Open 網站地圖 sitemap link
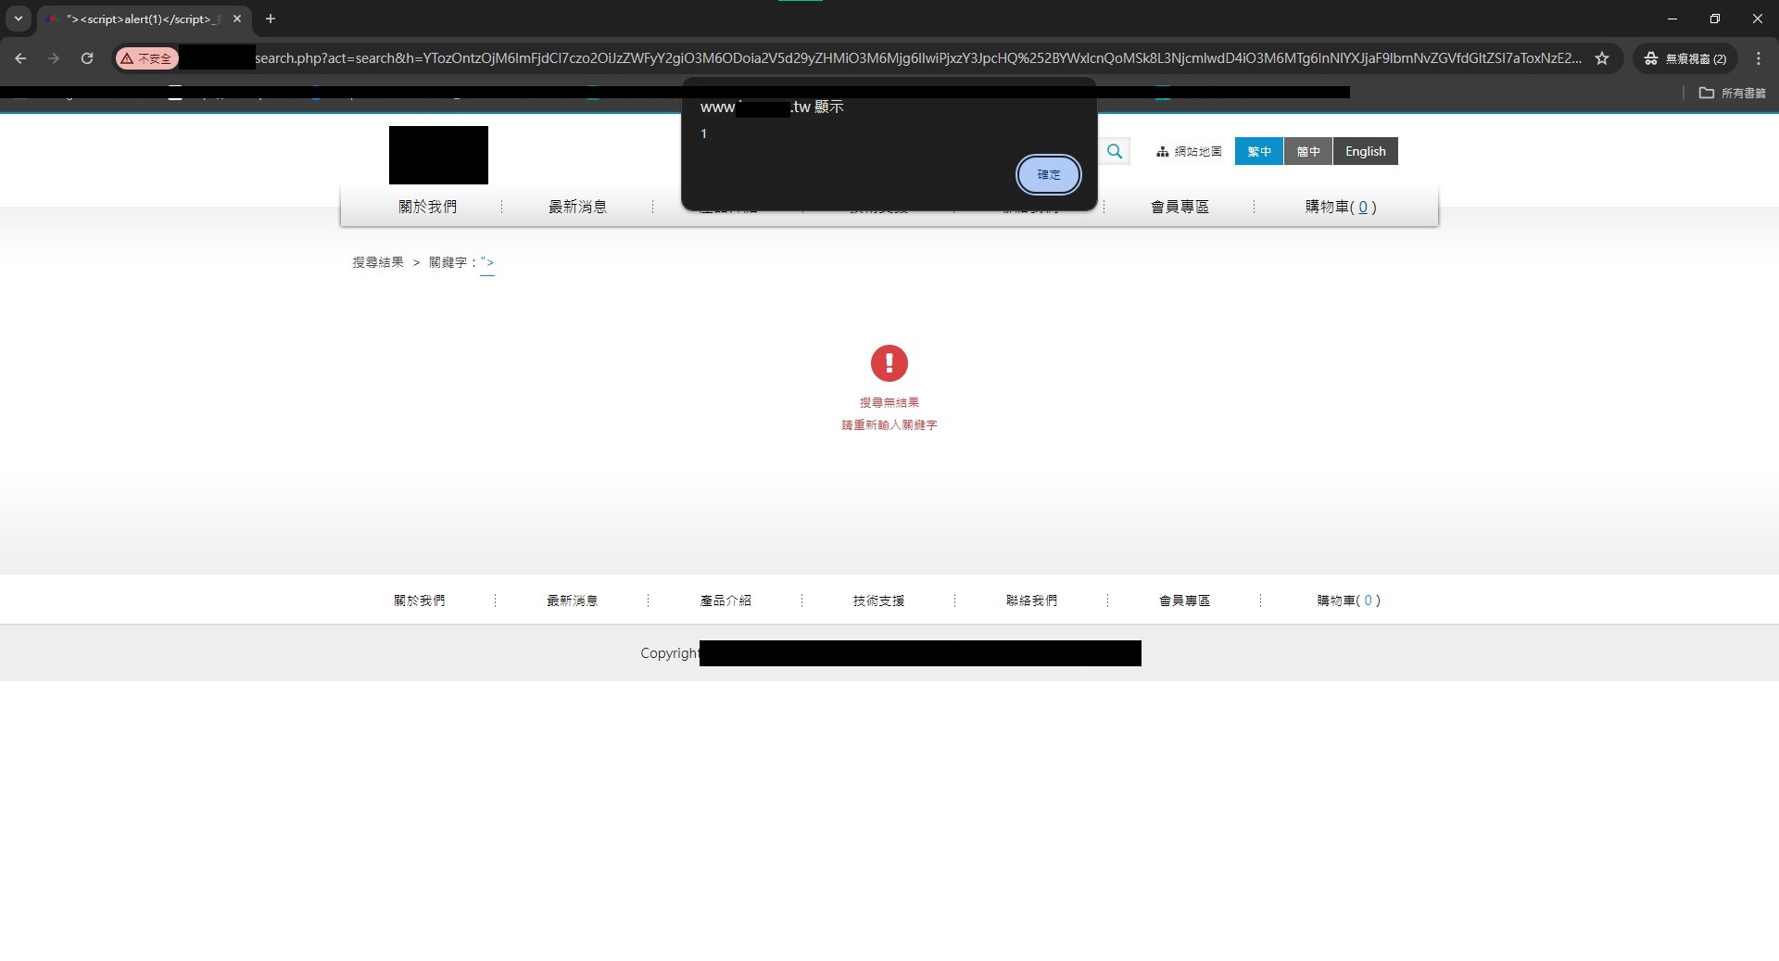Viewport: 1779px width, 961px height. pos(1189,151)
